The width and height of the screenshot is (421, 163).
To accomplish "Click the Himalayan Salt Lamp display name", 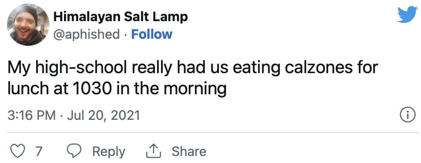I will click(120, 18).
